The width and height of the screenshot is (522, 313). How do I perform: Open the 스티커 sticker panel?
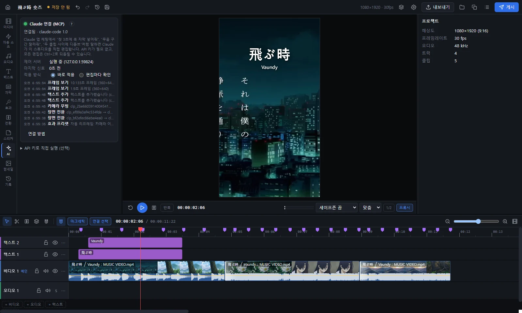8,135
